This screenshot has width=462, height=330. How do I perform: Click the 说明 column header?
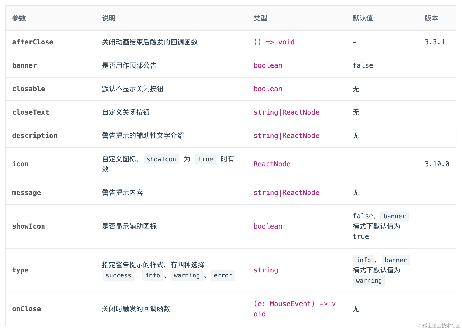click(109, 18)
